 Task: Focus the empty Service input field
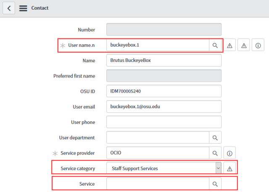click(158, 184)
